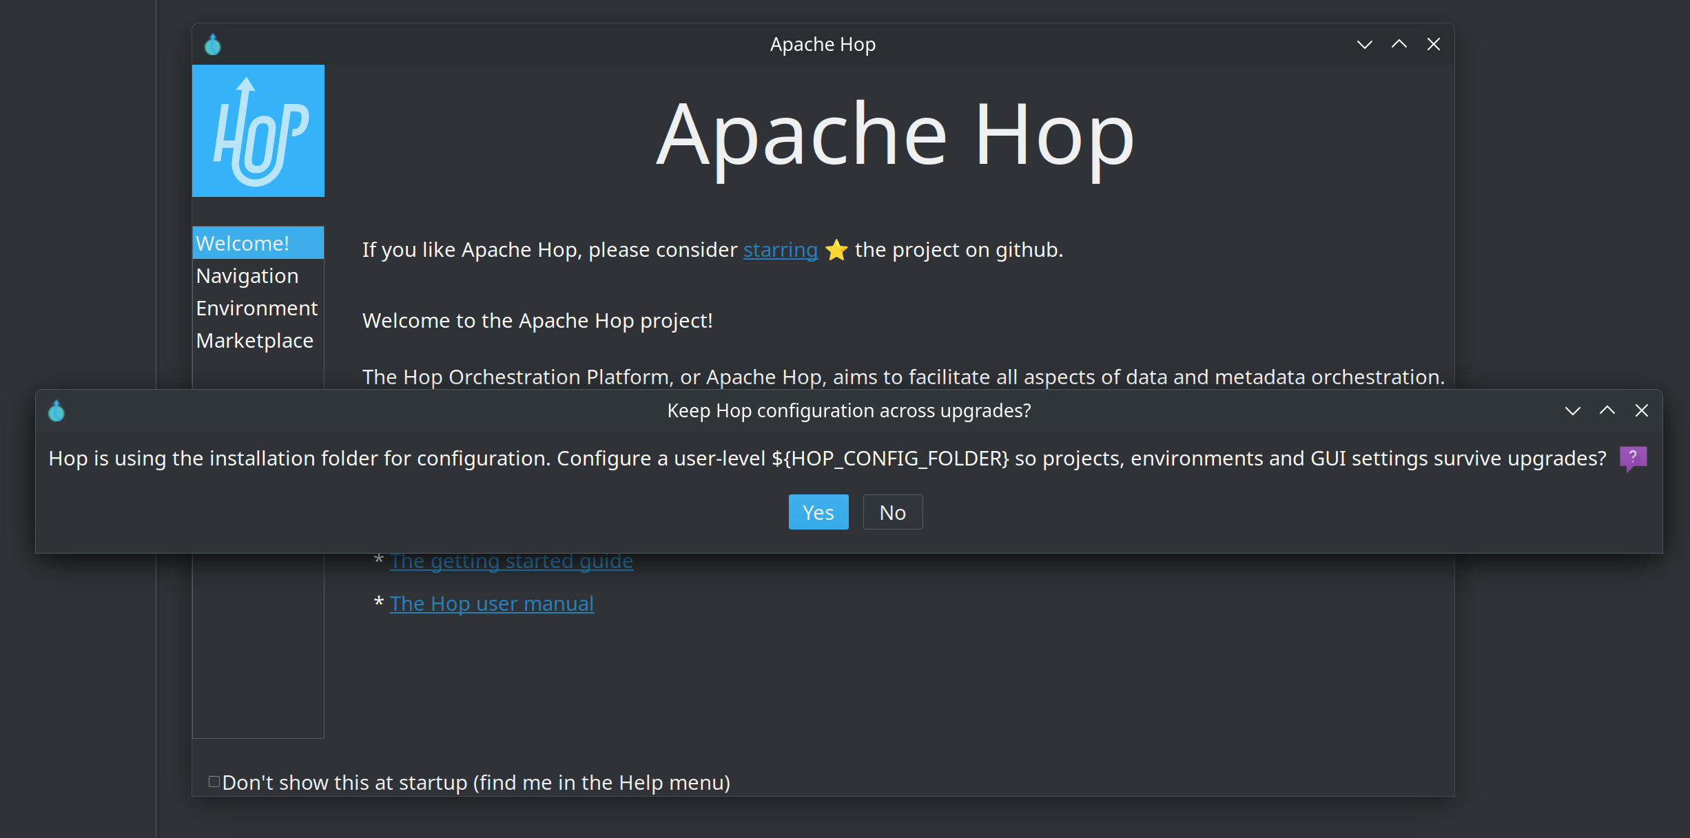Click the Hop droplet icon in Apache Hop titlebar
The height and width of the screenshot is (838, 1690).
[x=213, y=45]
